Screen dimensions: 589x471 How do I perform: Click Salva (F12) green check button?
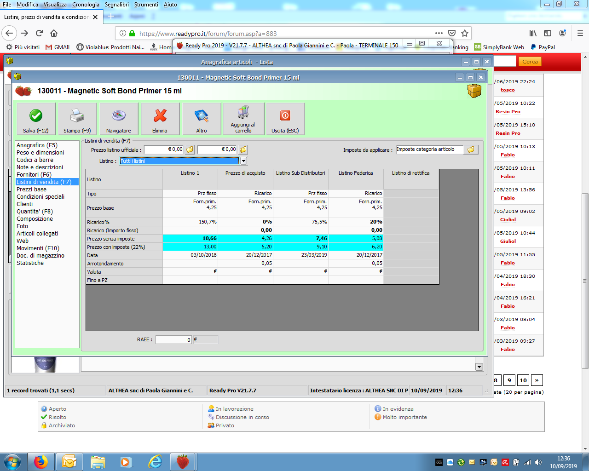coord(36,119)
